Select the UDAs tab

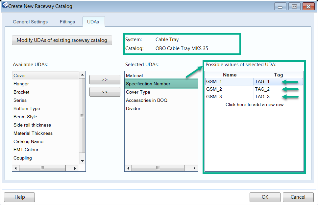[x=93, y=22]
